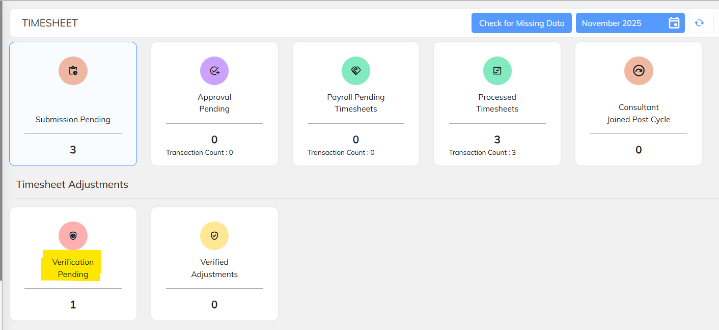
Task: Open the calendar picker icon
Action: point(674,23)
